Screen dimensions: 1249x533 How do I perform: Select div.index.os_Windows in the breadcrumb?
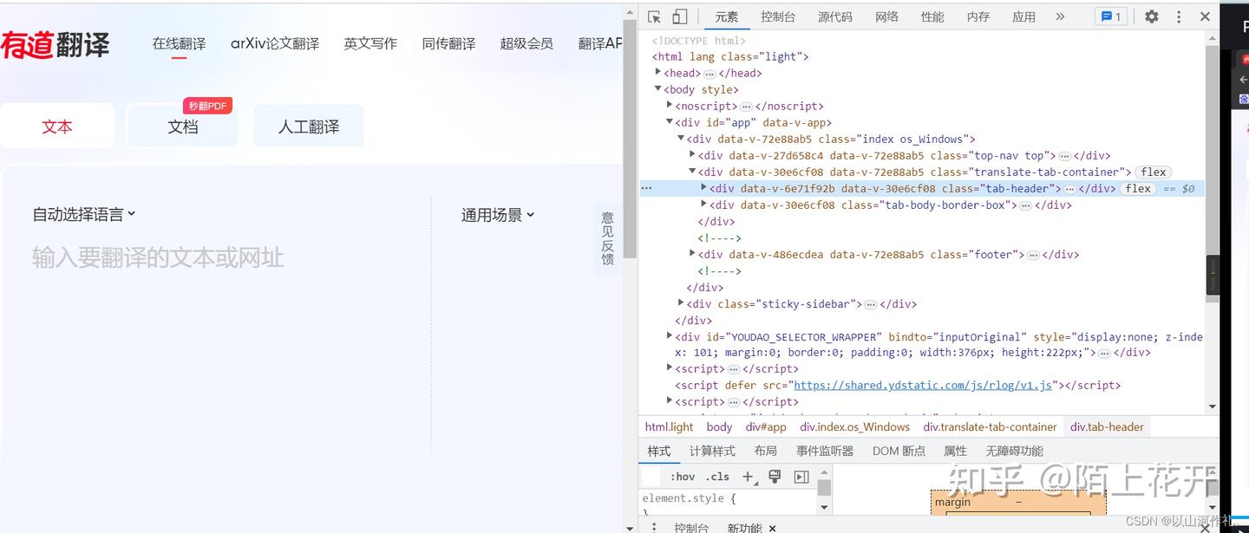pos(854,426)
